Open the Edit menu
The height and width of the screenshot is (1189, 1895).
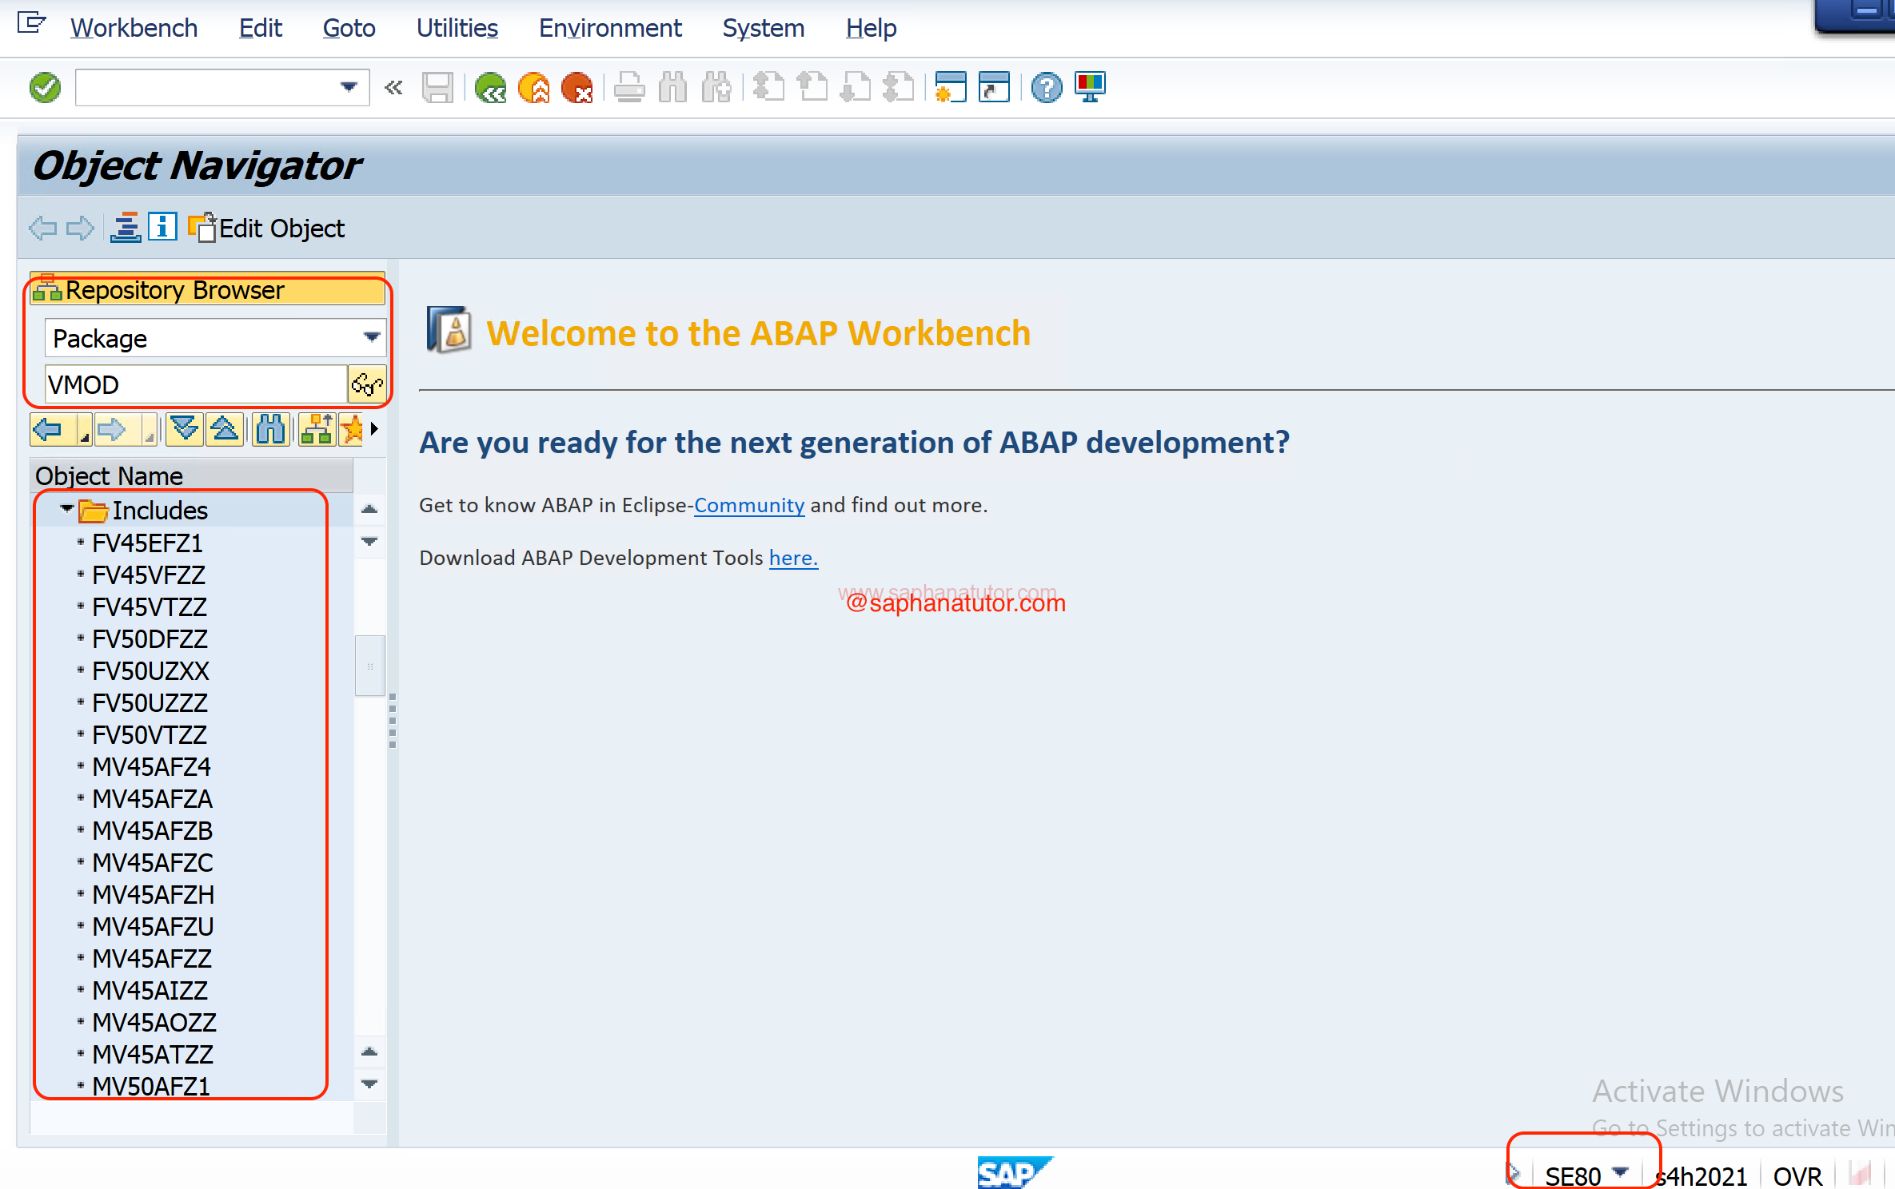tap(261, 28)
